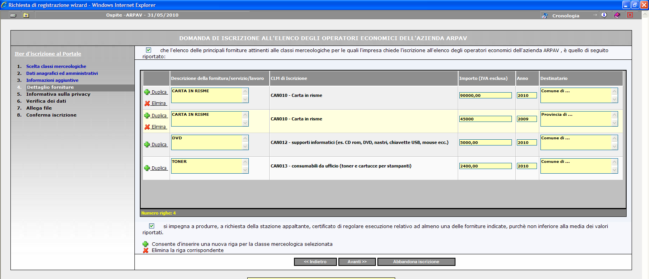The width and height of the screenshot is (649, 279).
Task: Edit the amount field 2400,00
Action: click(x=485, y=166)
